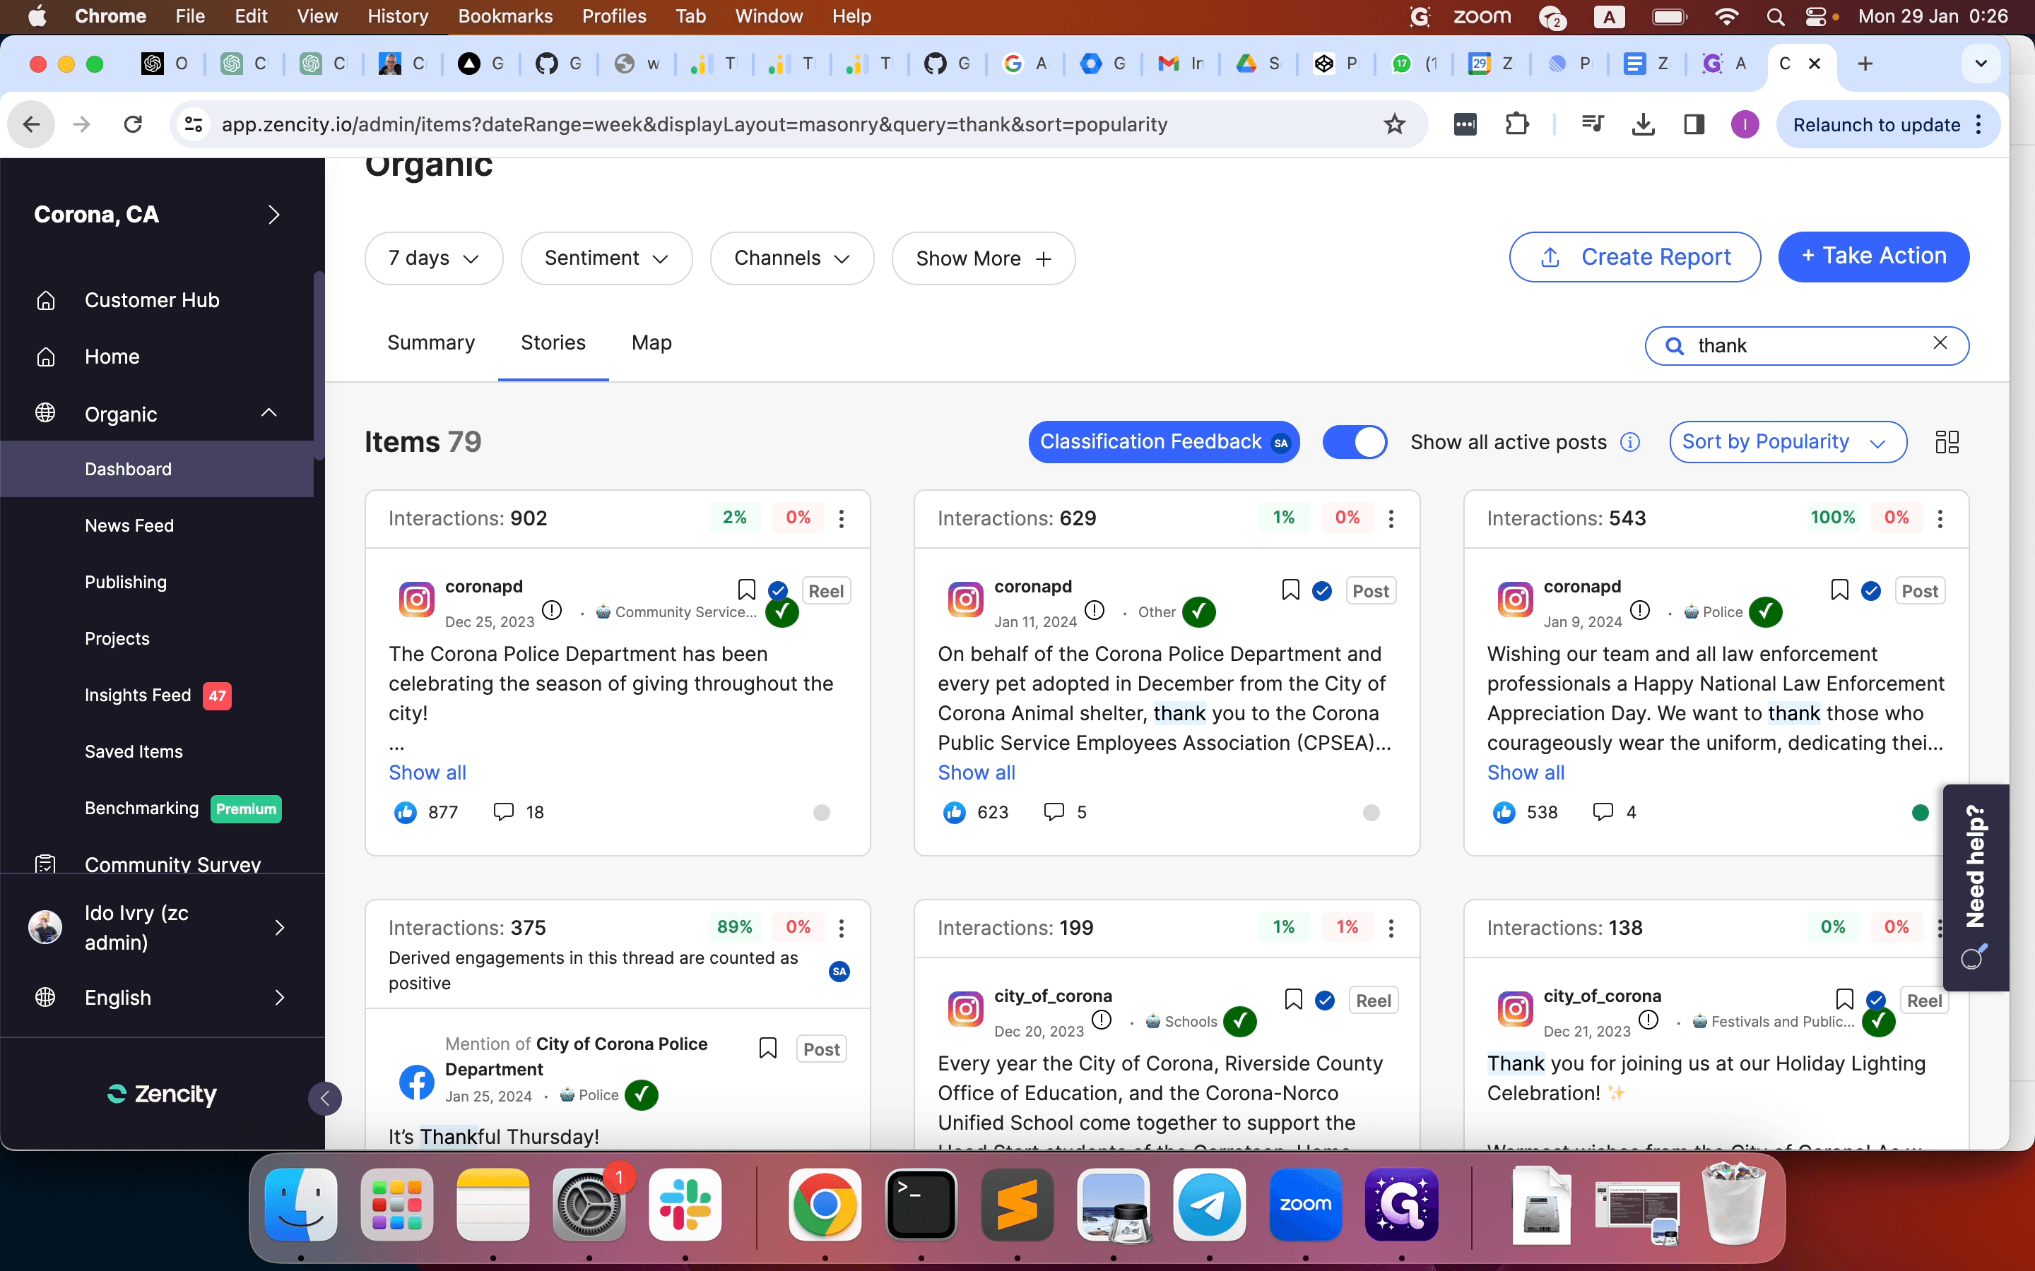Click the gray sentiment dot on 902-interactions card

tap(822, 812)
